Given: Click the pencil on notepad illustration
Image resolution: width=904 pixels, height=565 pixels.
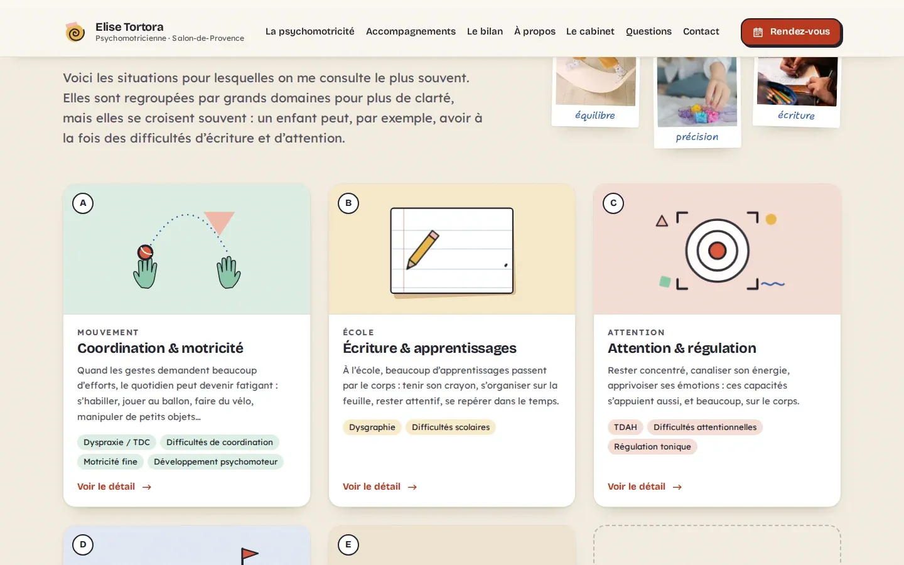Looking at the screenshot, I should (x=452, y=252).
